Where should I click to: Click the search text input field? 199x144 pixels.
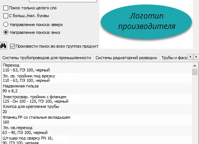click(x=63, y=1)
